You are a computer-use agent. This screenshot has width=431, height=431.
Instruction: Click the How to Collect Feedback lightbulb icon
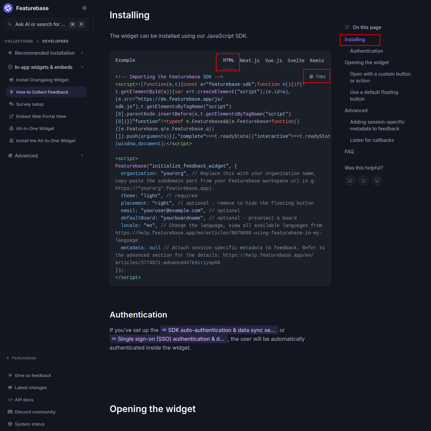click(x=11, y=92)
